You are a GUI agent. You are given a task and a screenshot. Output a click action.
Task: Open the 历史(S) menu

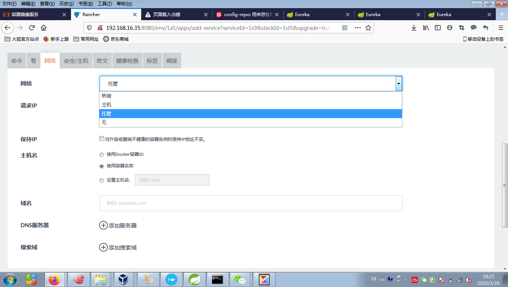tap(66, 4)
